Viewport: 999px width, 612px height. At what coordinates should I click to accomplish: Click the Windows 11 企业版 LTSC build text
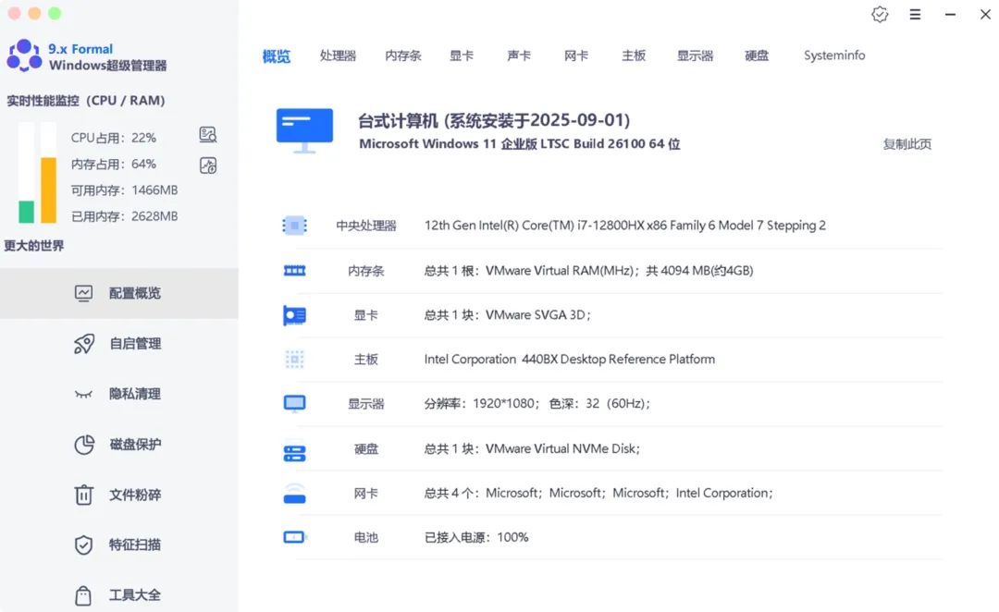[x=519, y=144]
